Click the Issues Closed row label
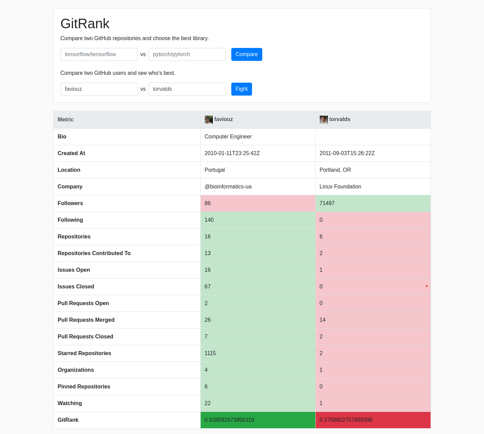 pyautogui.click(x=76, y=287)
